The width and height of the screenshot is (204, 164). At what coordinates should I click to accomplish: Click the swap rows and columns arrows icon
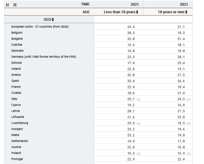tap(7, 5)
